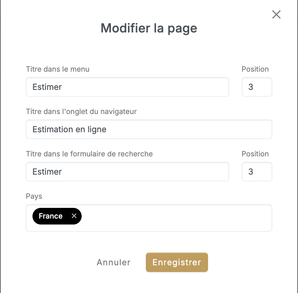Screen dimensions: 298x293
Task: Close the Modifier la page dialog
Action: pyautogui.click(x=276, y=15)
